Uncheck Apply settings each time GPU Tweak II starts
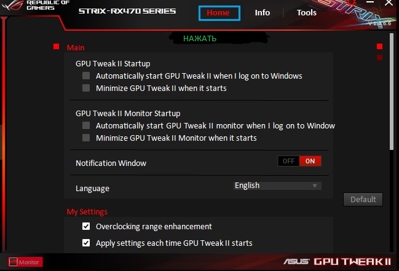 [x=86, y=243]
